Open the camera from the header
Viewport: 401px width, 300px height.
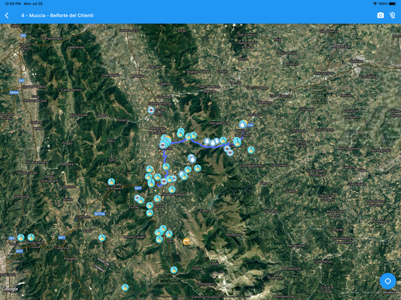[x=380, y=15]
